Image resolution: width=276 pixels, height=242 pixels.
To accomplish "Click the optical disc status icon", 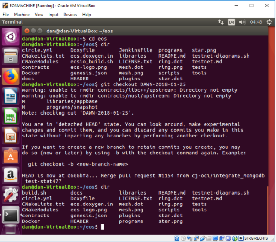I will pos(183,238).
